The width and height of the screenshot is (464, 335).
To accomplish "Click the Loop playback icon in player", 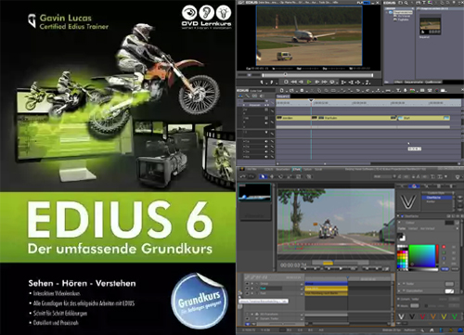I will tap(332, 82).
